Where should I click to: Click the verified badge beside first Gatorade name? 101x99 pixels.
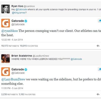coord(26,21)
